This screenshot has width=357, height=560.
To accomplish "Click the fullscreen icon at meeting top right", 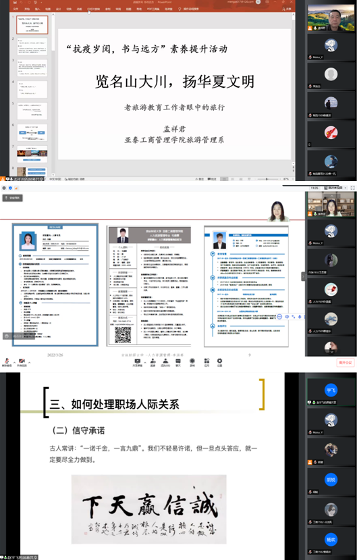I will (353, 188).
